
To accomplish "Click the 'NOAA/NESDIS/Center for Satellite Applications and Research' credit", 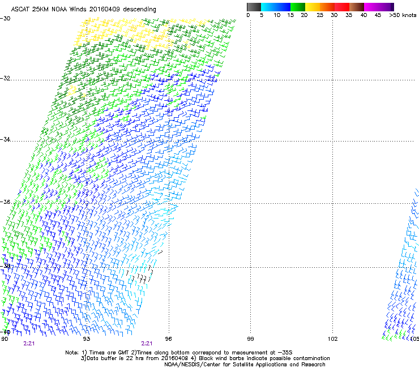I will (245, 365).
